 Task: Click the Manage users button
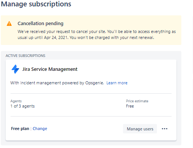tap(140, 129)
